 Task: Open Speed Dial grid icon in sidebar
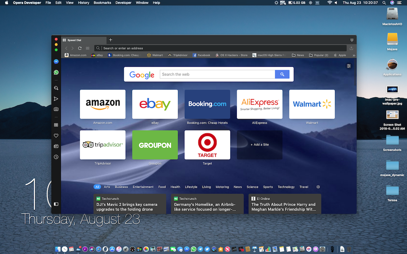point(56,125)
